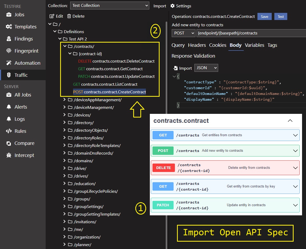Click the Fingerprint icon

[9, 51]
